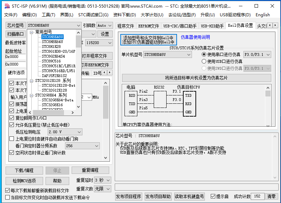281x203 pixels.
Task: Click the chip list vertical scrollbar thumb
Action: pos(78,42)
